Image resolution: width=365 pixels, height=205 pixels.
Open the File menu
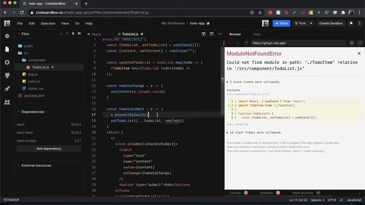(20, 23)
